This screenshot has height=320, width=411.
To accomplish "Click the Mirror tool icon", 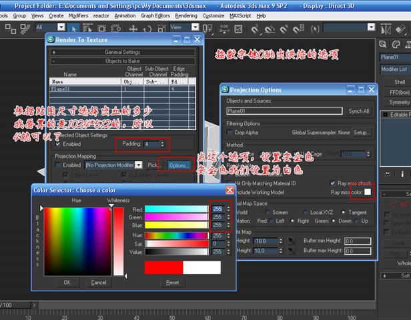I will click(x=386, y=29).
